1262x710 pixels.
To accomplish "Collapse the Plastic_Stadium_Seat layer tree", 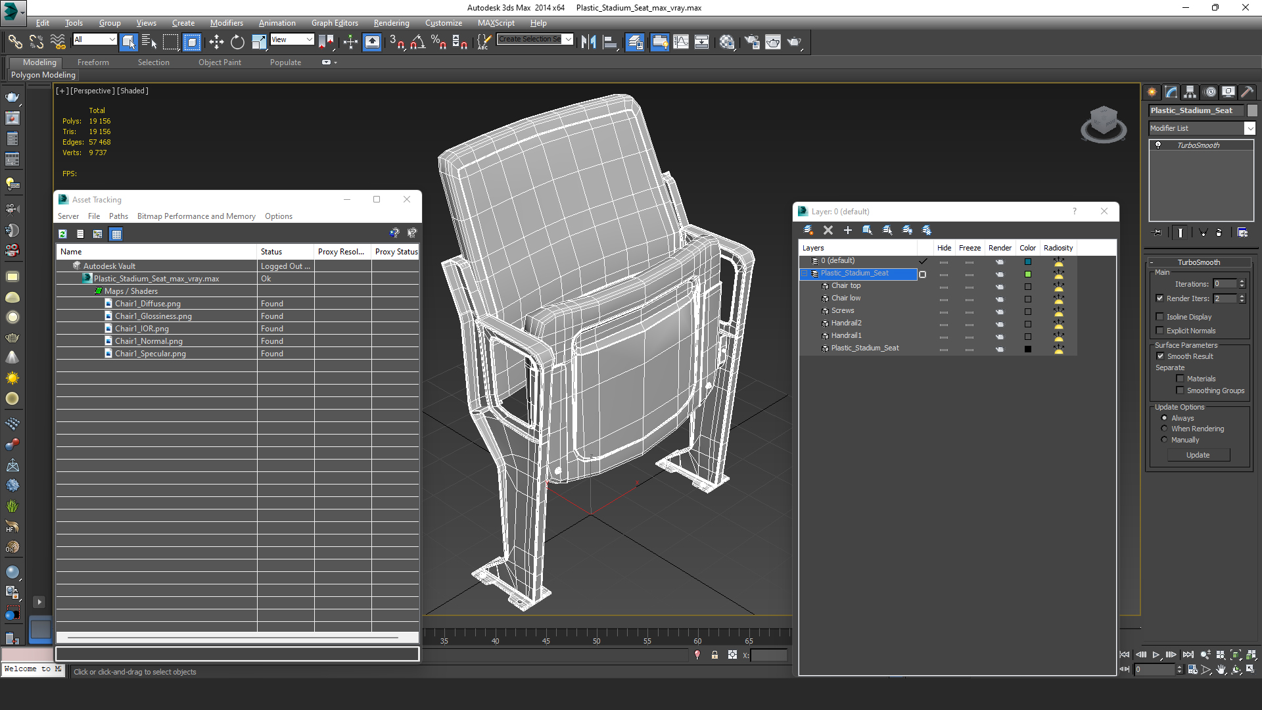I will pos(805,273).
